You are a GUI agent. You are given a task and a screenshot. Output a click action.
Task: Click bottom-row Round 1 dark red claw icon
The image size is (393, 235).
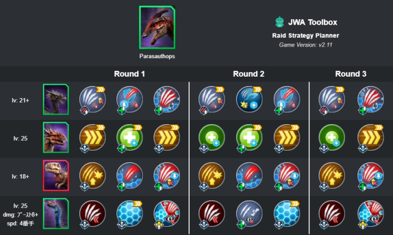(x=92, y=214)
